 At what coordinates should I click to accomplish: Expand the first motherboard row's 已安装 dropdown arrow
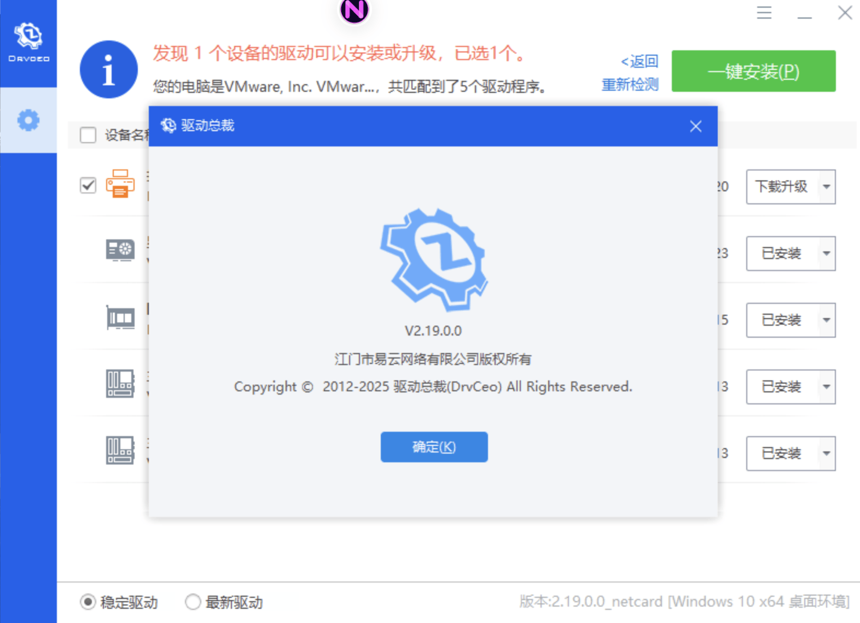(827, 387)
